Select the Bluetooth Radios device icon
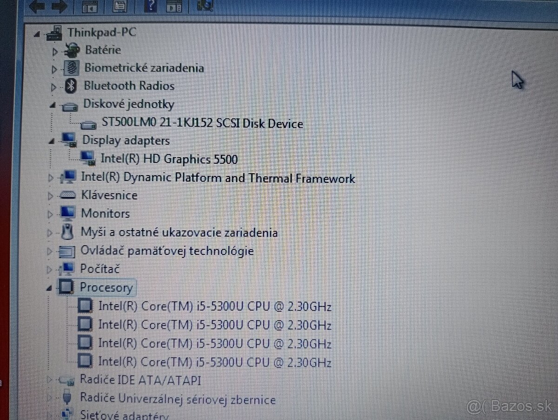This screenshot has width=558, height=420. [70, 86]
